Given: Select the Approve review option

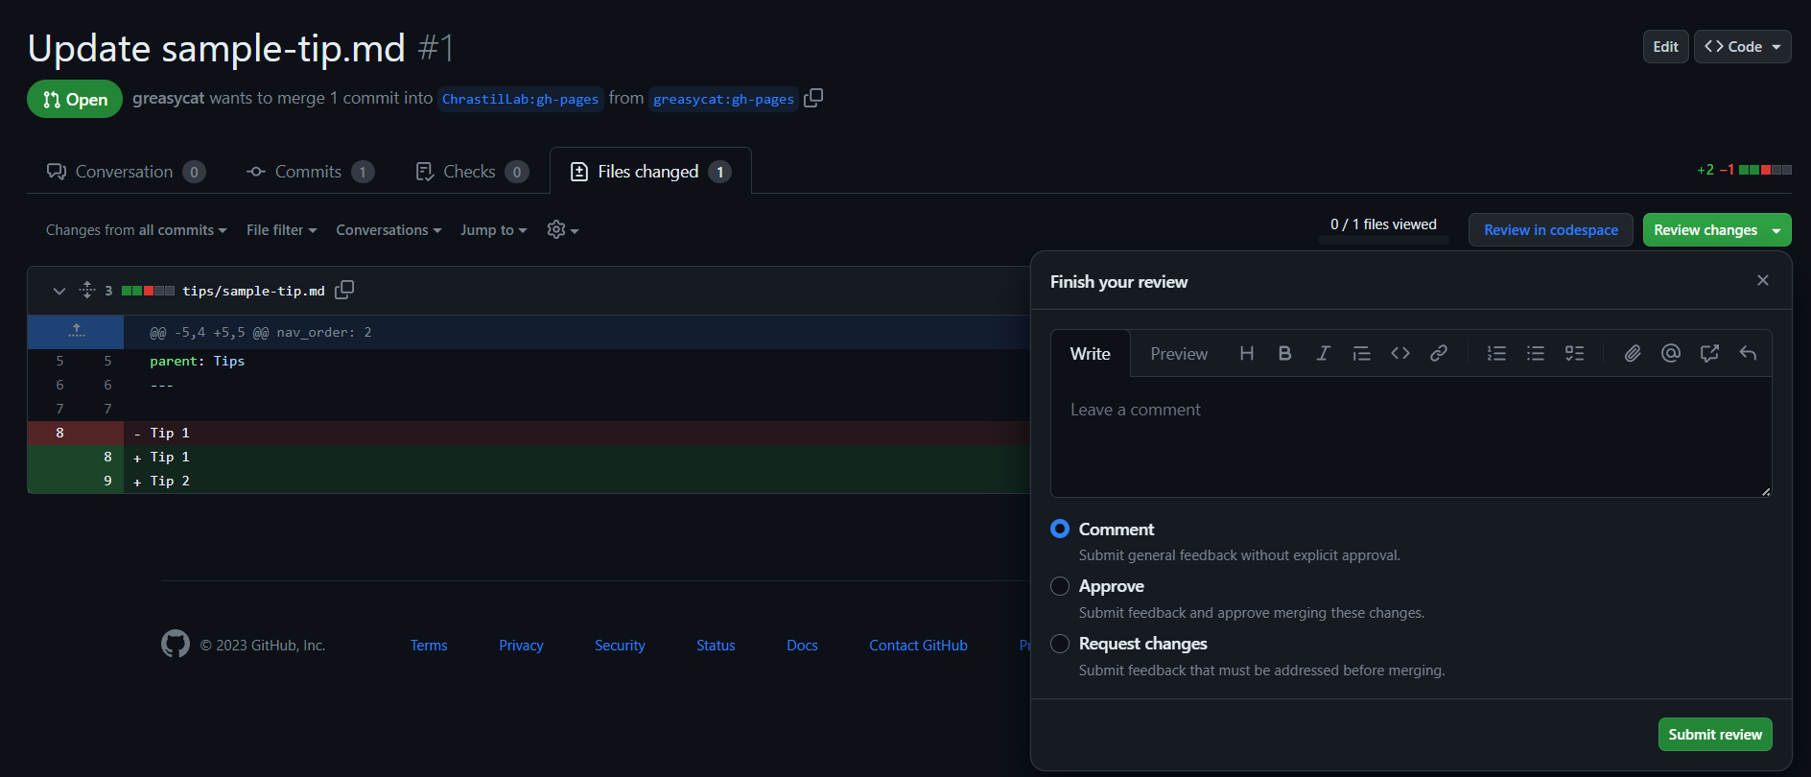Looking at the screenshot, I should tap(1060, 585).
